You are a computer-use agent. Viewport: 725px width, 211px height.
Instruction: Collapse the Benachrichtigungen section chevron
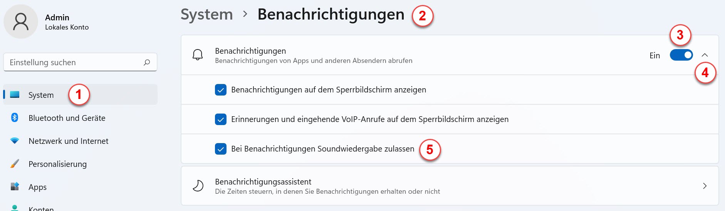[705, 55]
